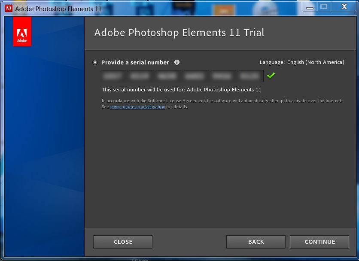Select the Provide a serial number radio button
Image resolution: width=359 pixels, height=261 pixels.
point(95,62)
